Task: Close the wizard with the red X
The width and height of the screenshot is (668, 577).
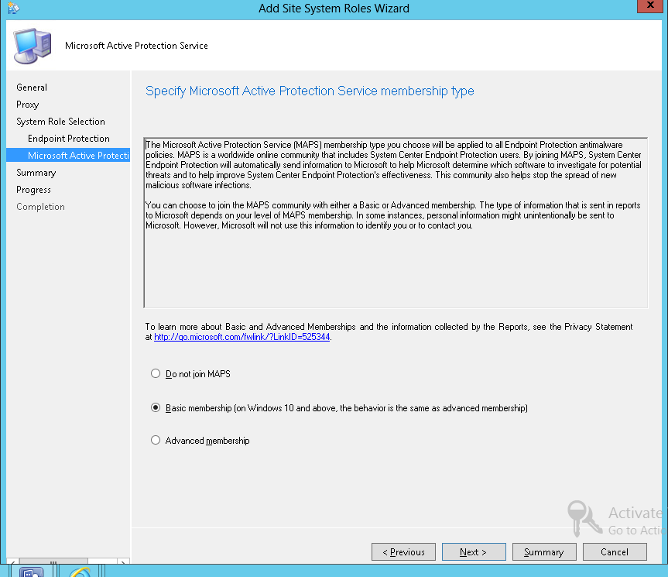Action: (650, 5)
